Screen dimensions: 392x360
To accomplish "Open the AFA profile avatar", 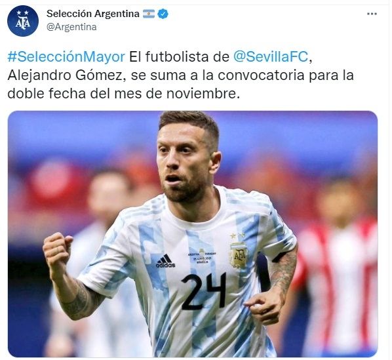I will pos(23,21).
